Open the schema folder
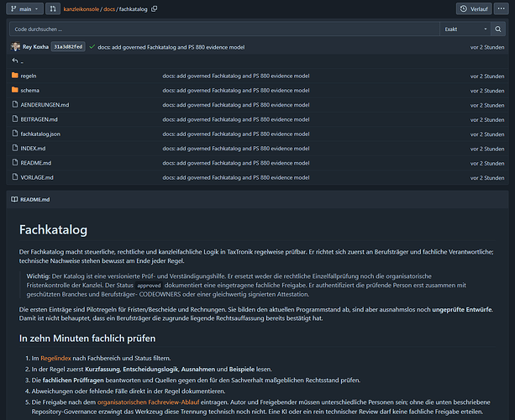This screenshot has height=420, width=515. point(30,91)
